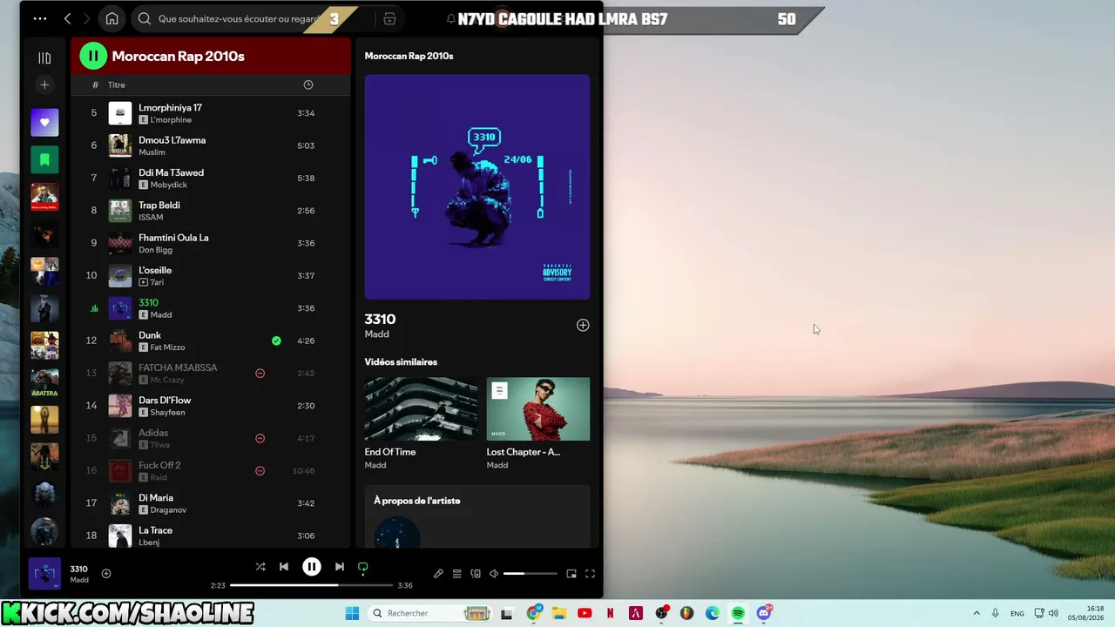Click the Windows taskbar search box
The height and width of the screenshot is (627, 1115).
click(x=429, y=613)
